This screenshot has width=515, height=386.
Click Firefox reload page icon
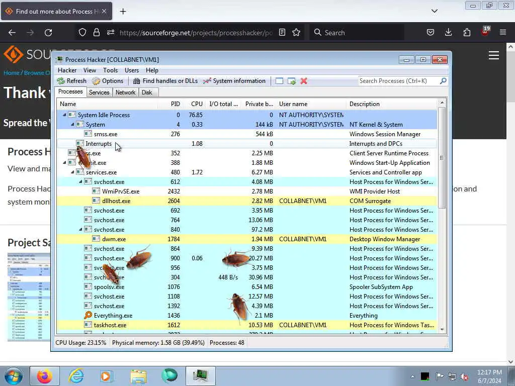(x=48, y=33)
